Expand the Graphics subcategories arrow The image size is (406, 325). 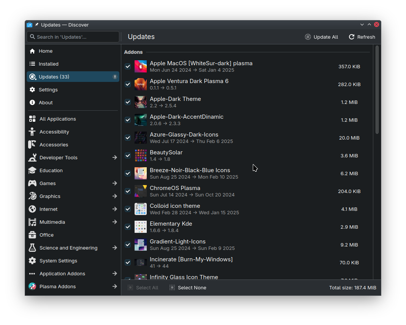(115, 196)
